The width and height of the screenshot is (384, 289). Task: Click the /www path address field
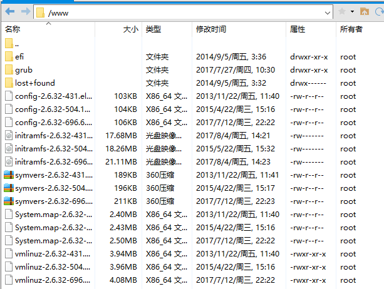tap(183, 13)
